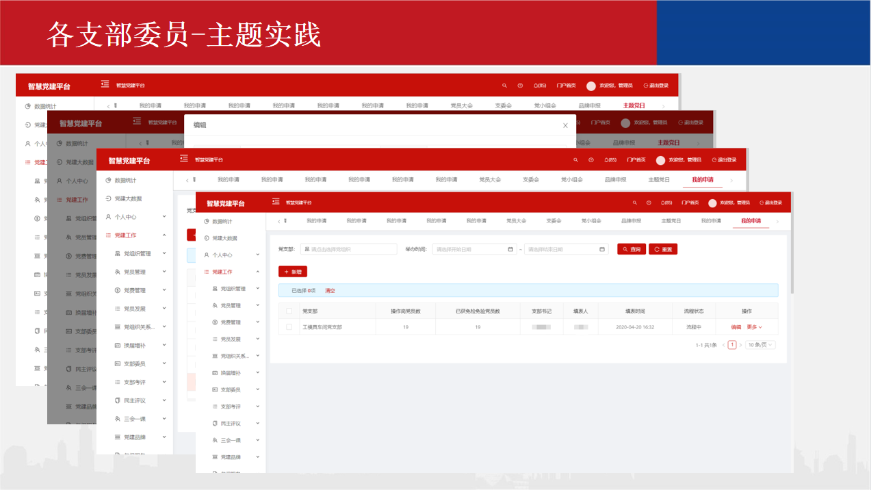Click the user avatar in the frontmost window header
871x490 pixels.
(x=712, y=203)
